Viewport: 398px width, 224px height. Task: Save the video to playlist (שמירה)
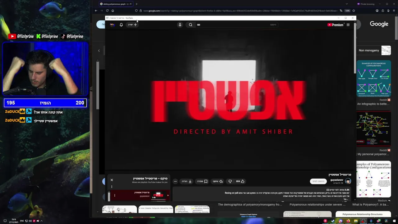click(202, 181)
